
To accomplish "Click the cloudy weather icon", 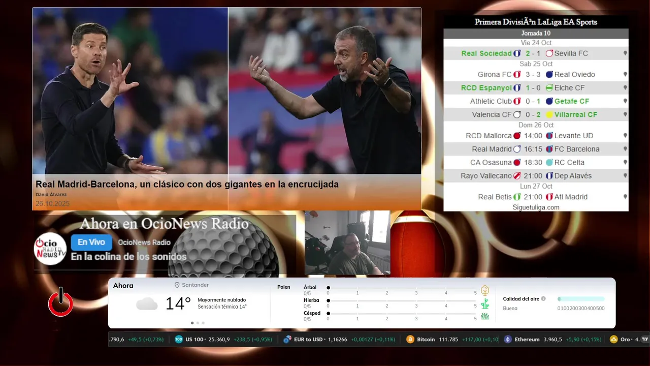I will pos(147,304).
